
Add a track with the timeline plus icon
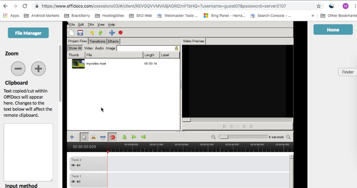click(72, 137)
